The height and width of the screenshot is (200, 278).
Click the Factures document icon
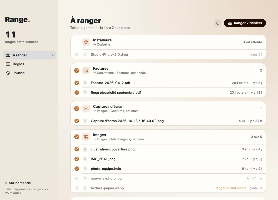(x=86, y=71)
